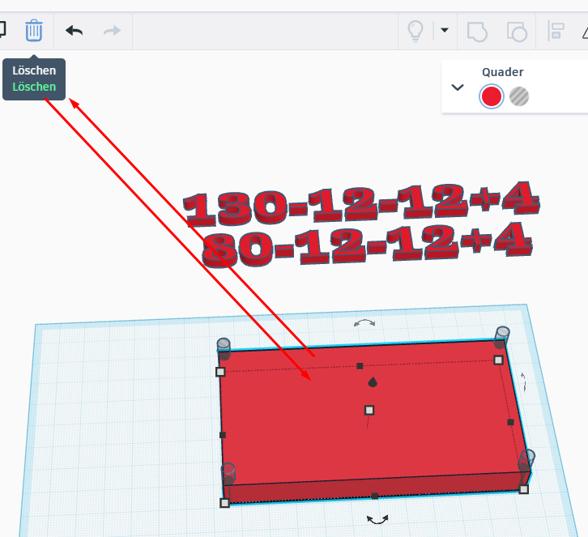Open the Align tool
Image resolution: width=588 pixels, height=537 pixels.
click(556, 31)
